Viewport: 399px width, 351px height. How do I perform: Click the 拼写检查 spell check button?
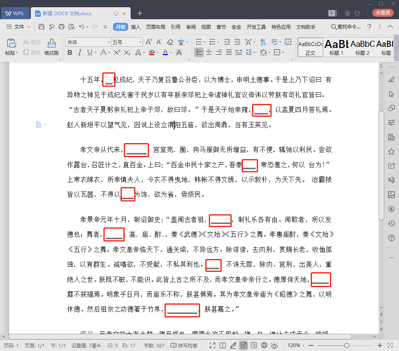tap(184, 345)
